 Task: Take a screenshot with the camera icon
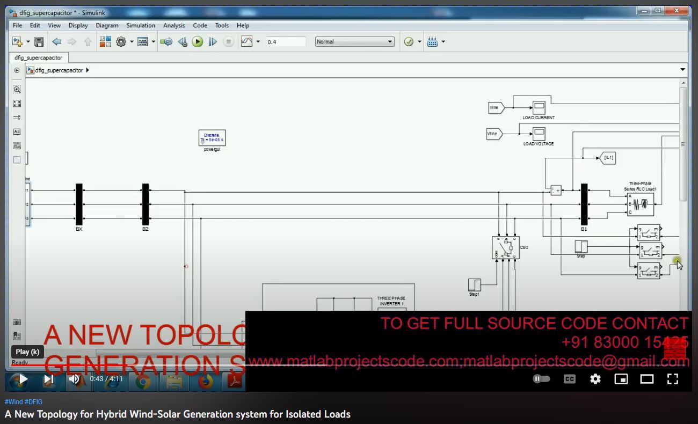17,322
